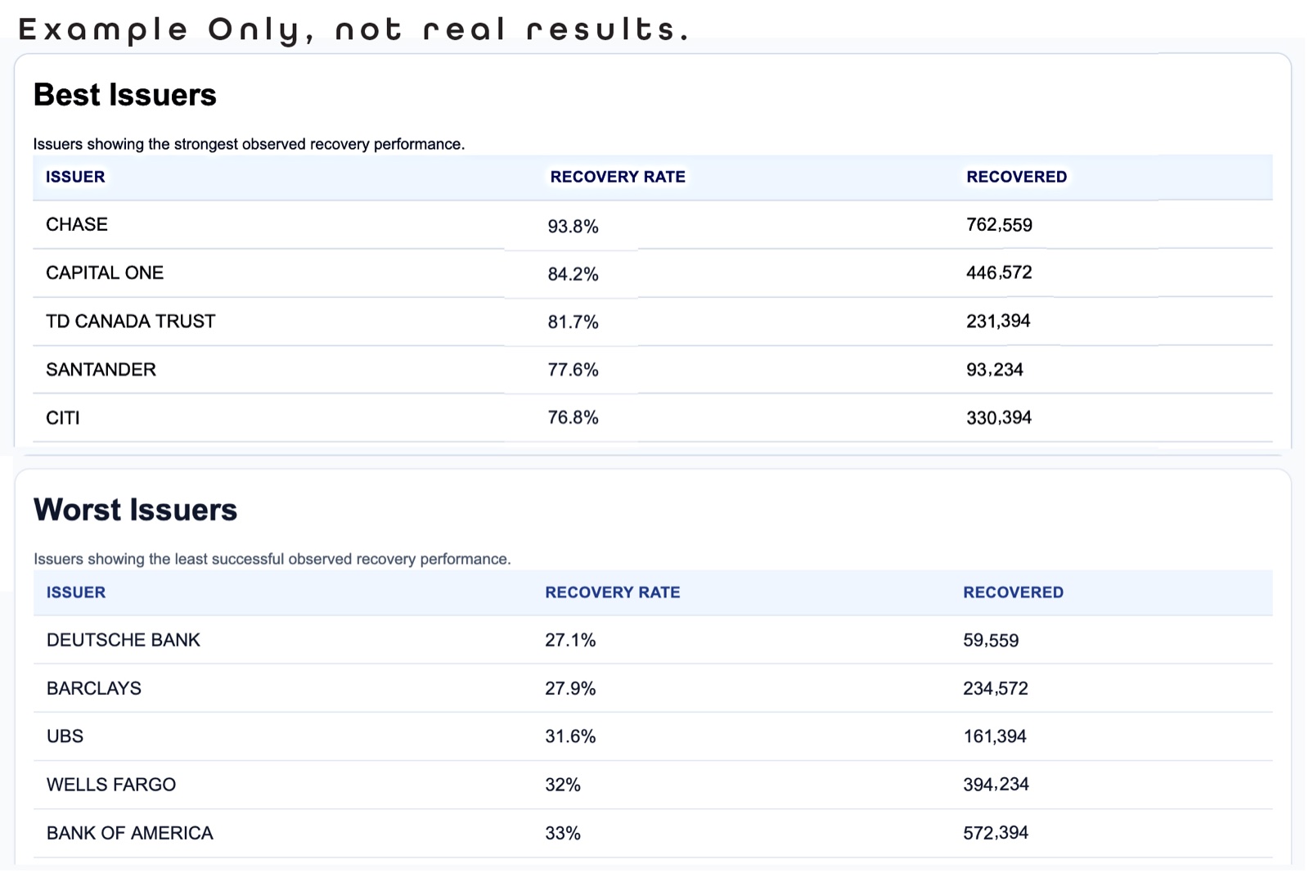
Task: Click the CITI issuer cell
Action: click(63, 417)
